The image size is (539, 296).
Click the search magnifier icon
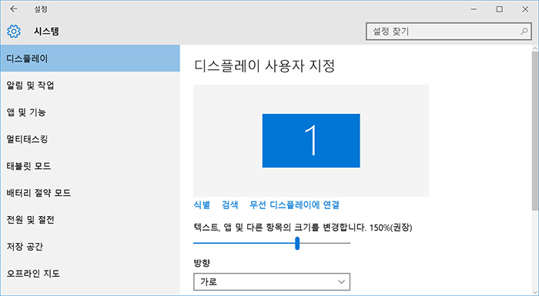[x=524, y=32]
